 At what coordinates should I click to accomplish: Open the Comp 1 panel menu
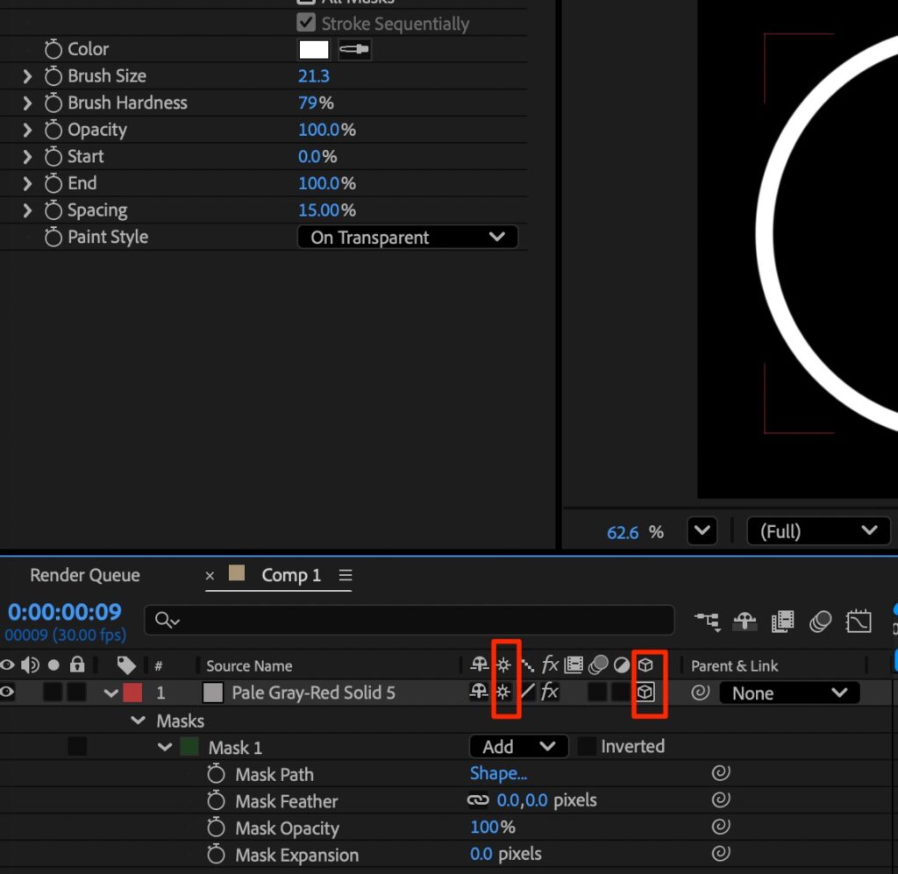tap(346, 575)
